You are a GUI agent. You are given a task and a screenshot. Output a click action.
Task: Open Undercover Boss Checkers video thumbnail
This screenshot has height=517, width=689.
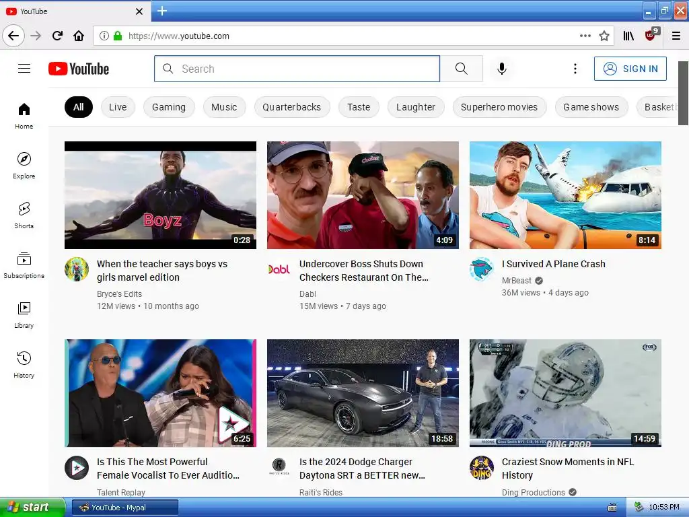[x=363, y=195]
